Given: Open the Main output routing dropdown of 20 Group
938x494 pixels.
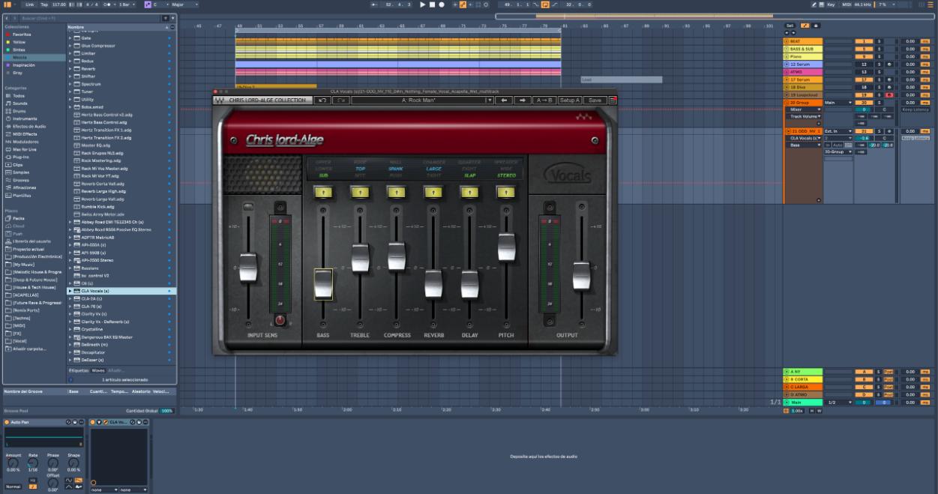Looking at the screenshot, I should [838, 103].
